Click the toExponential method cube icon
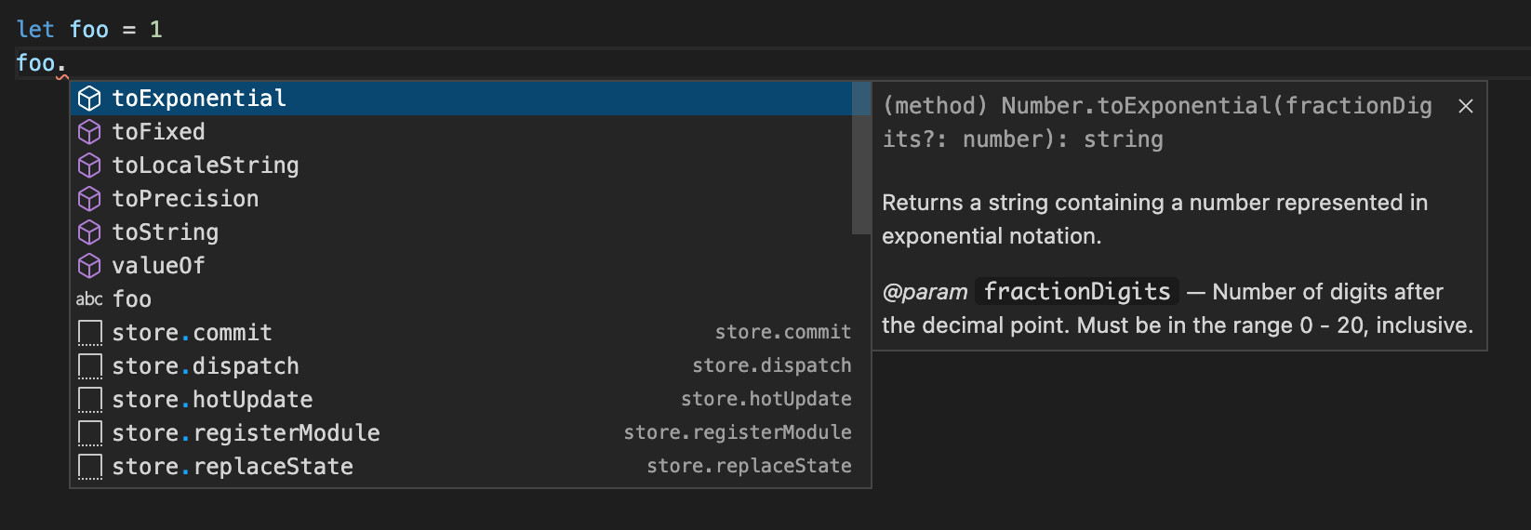Image resolution: width=1531 pixels, height=530 pixels. (x=89, y=99)
